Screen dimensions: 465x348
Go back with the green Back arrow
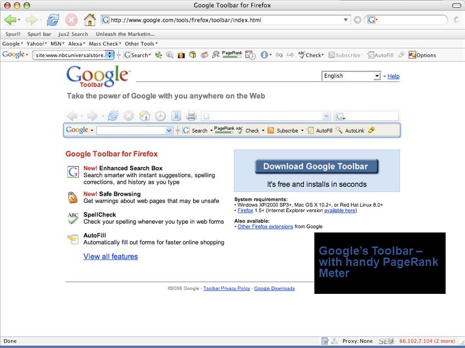tap(10, 20)
